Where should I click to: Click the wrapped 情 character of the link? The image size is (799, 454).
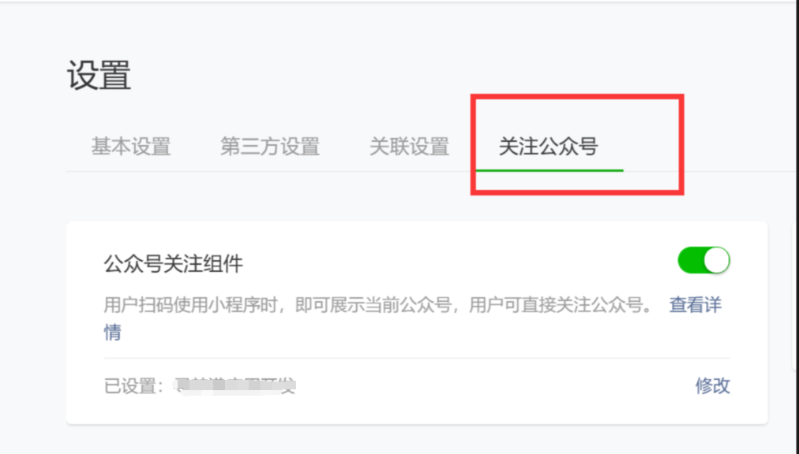[x=113, y=333]
